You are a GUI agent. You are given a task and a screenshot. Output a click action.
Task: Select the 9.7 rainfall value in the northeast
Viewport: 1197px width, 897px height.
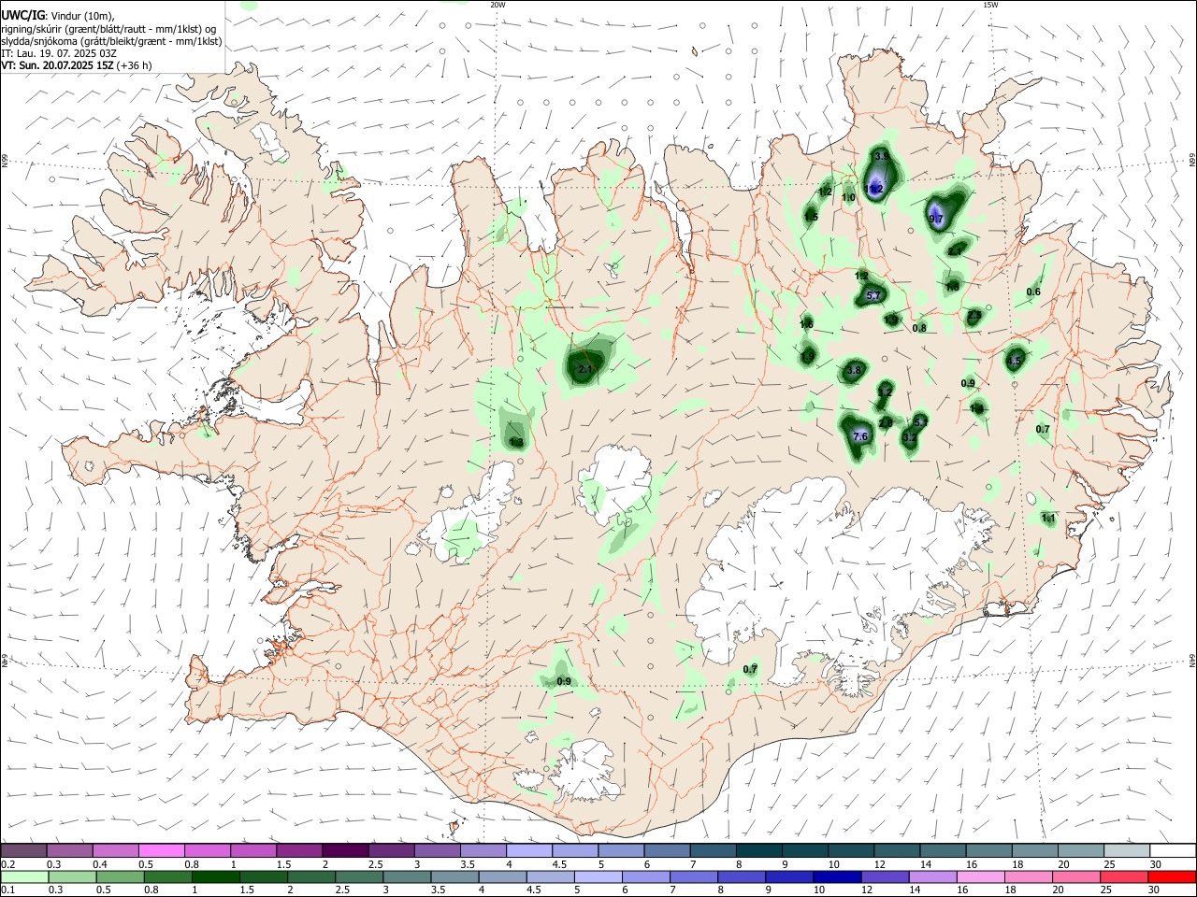(936, 219)
